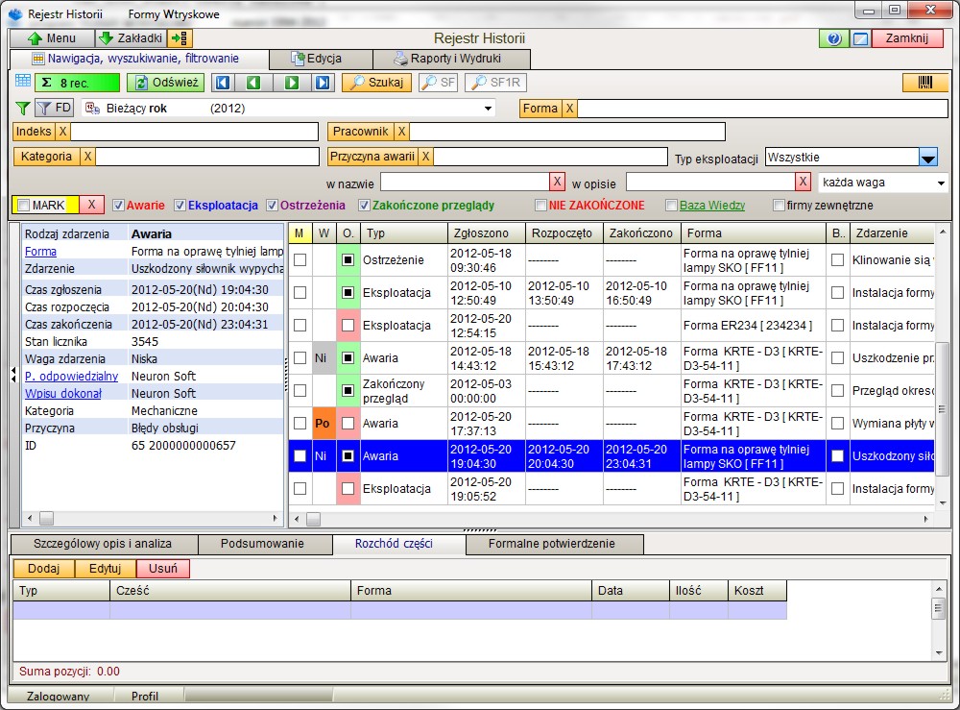Mark the Ostrzeżenie row M checkbox
This screenshot has width=960, height=710.
(x=300, y=259)
